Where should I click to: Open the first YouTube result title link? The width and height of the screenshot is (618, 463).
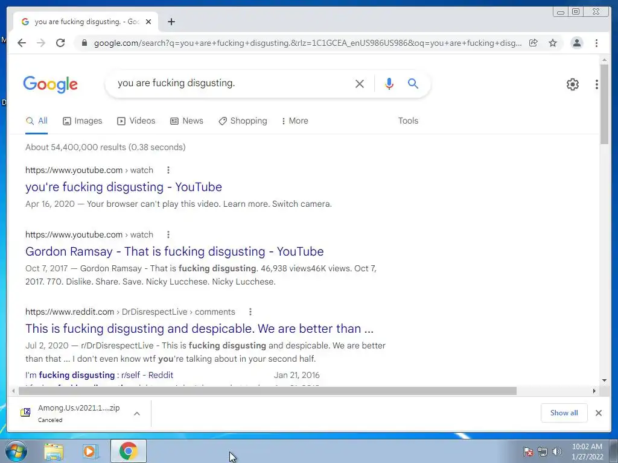124,187
